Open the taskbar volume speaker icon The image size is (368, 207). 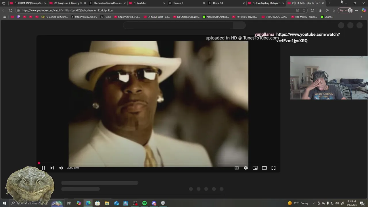337,203
